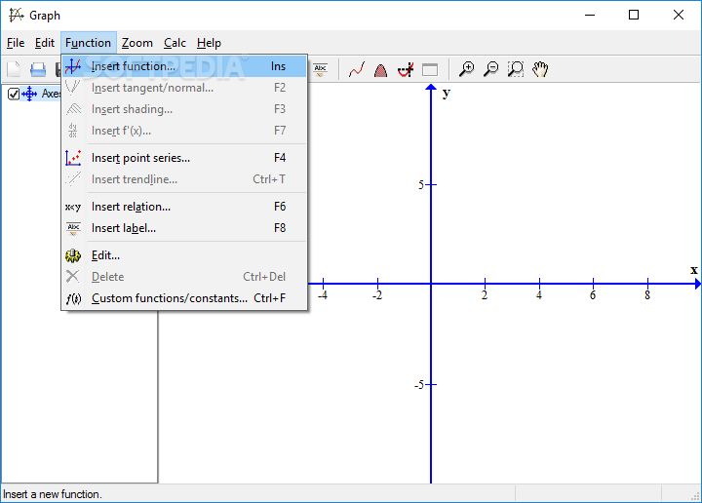Close the Graph window
Viewport: 702px width, 503px height.
coord(679,16)
